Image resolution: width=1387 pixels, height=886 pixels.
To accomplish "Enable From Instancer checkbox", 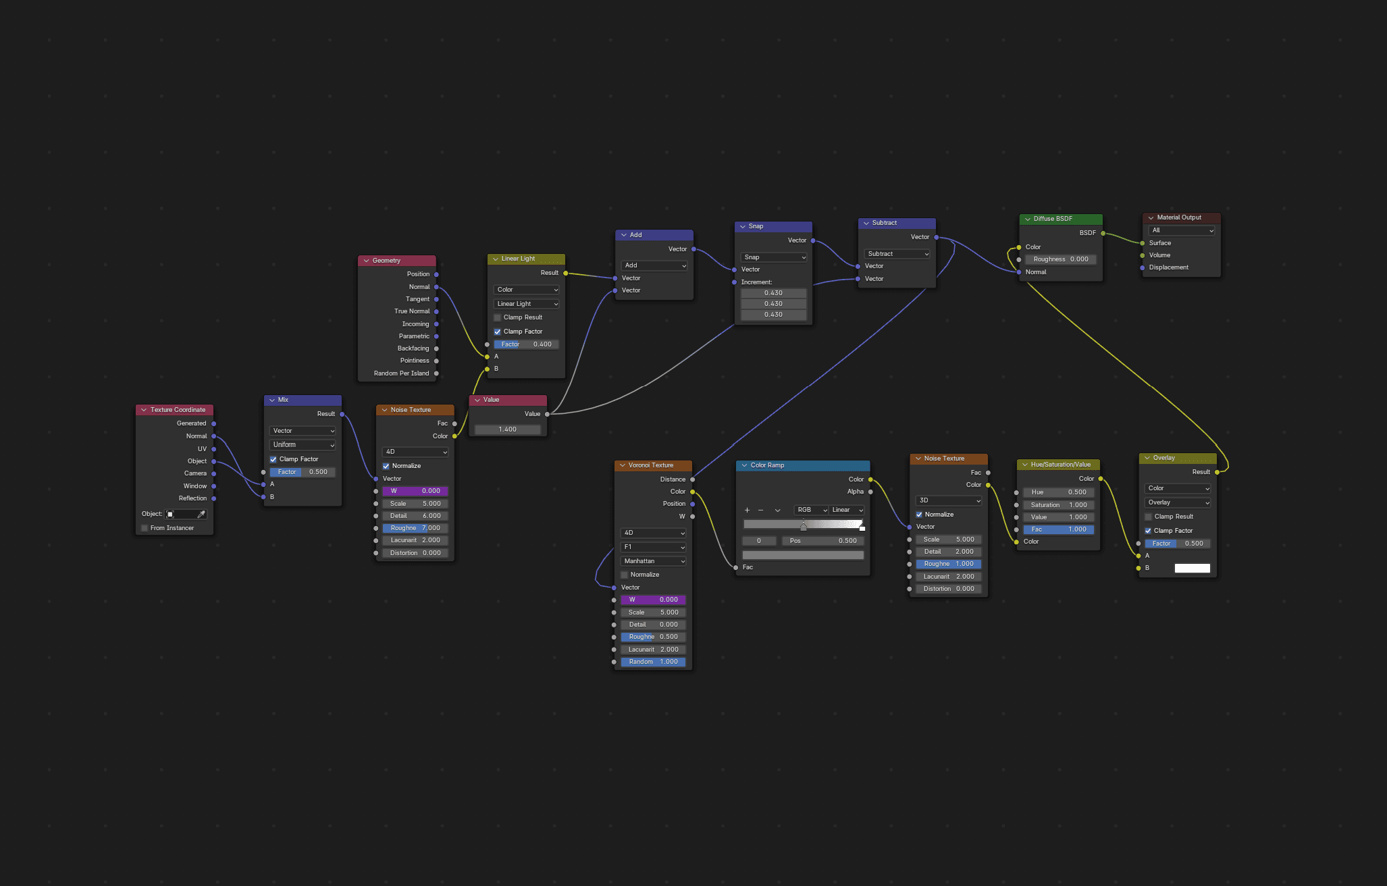I will coord(145,528).
